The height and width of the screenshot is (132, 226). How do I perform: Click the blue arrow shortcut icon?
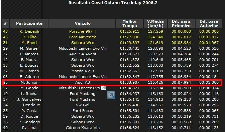pos(111,95)
